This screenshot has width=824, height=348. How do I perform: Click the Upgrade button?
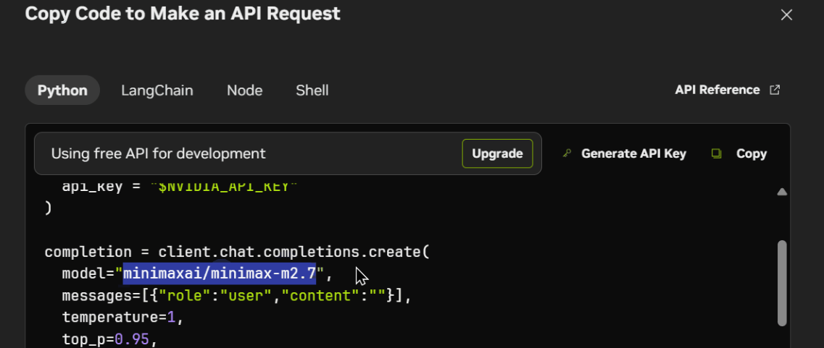click(x=497, y=153)
